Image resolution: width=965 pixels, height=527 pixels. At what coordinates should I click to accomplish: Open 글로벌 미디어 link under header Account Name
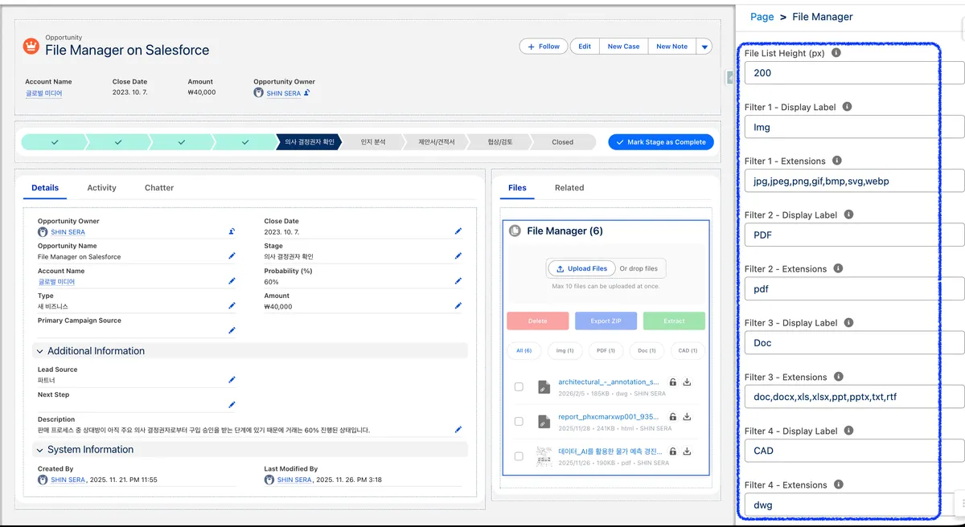[x=43, y=93]
